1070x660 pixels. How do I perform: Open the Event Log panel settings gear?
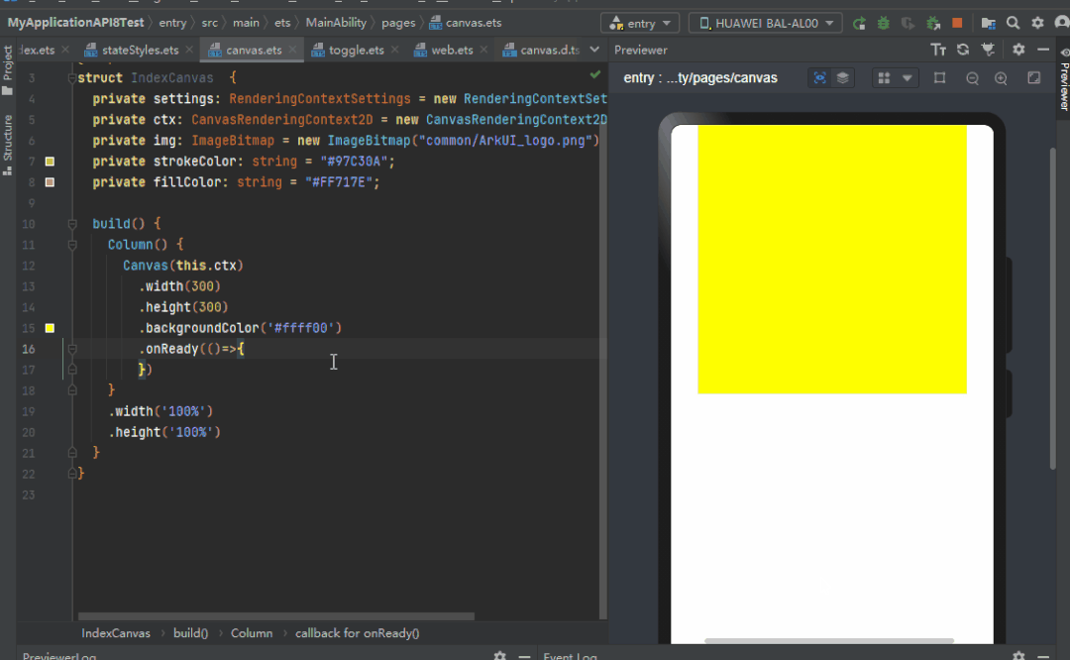[x=1018, y=656]
